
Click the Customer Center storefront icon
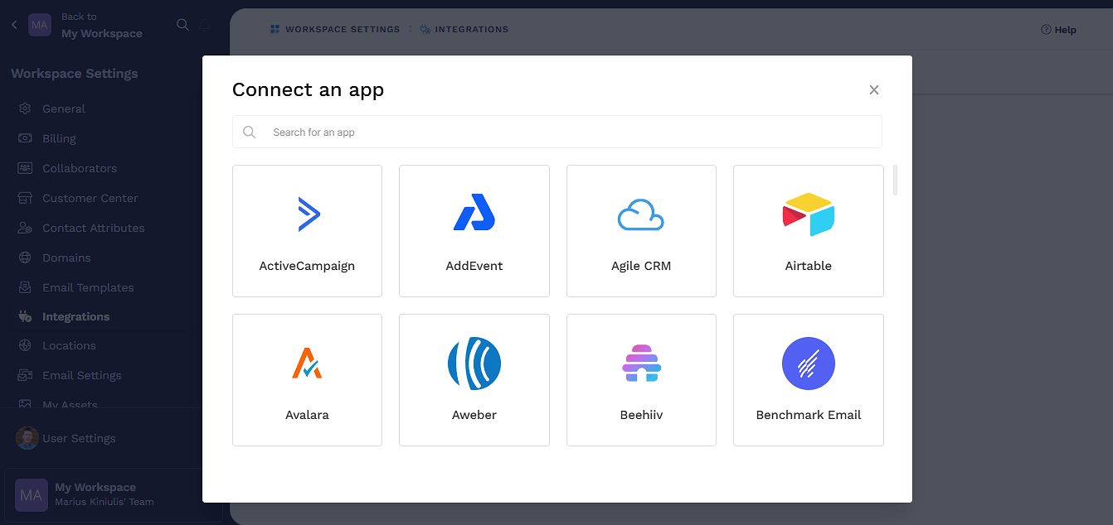pyautogui.click(x=26, y=198)
